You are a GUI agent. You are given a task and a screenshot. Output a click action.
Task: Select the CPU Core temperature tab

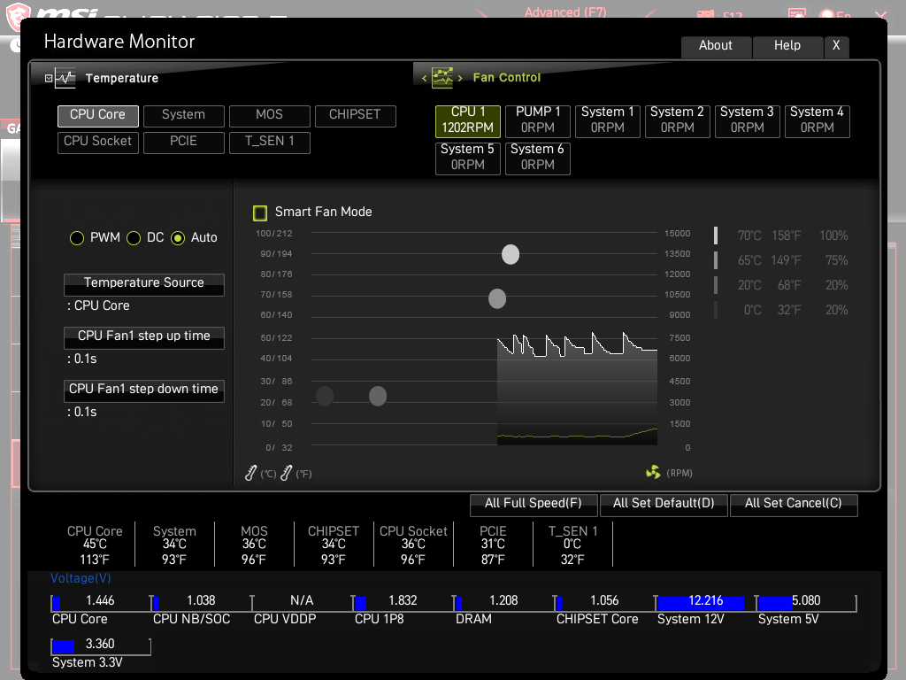coord(97,116)
